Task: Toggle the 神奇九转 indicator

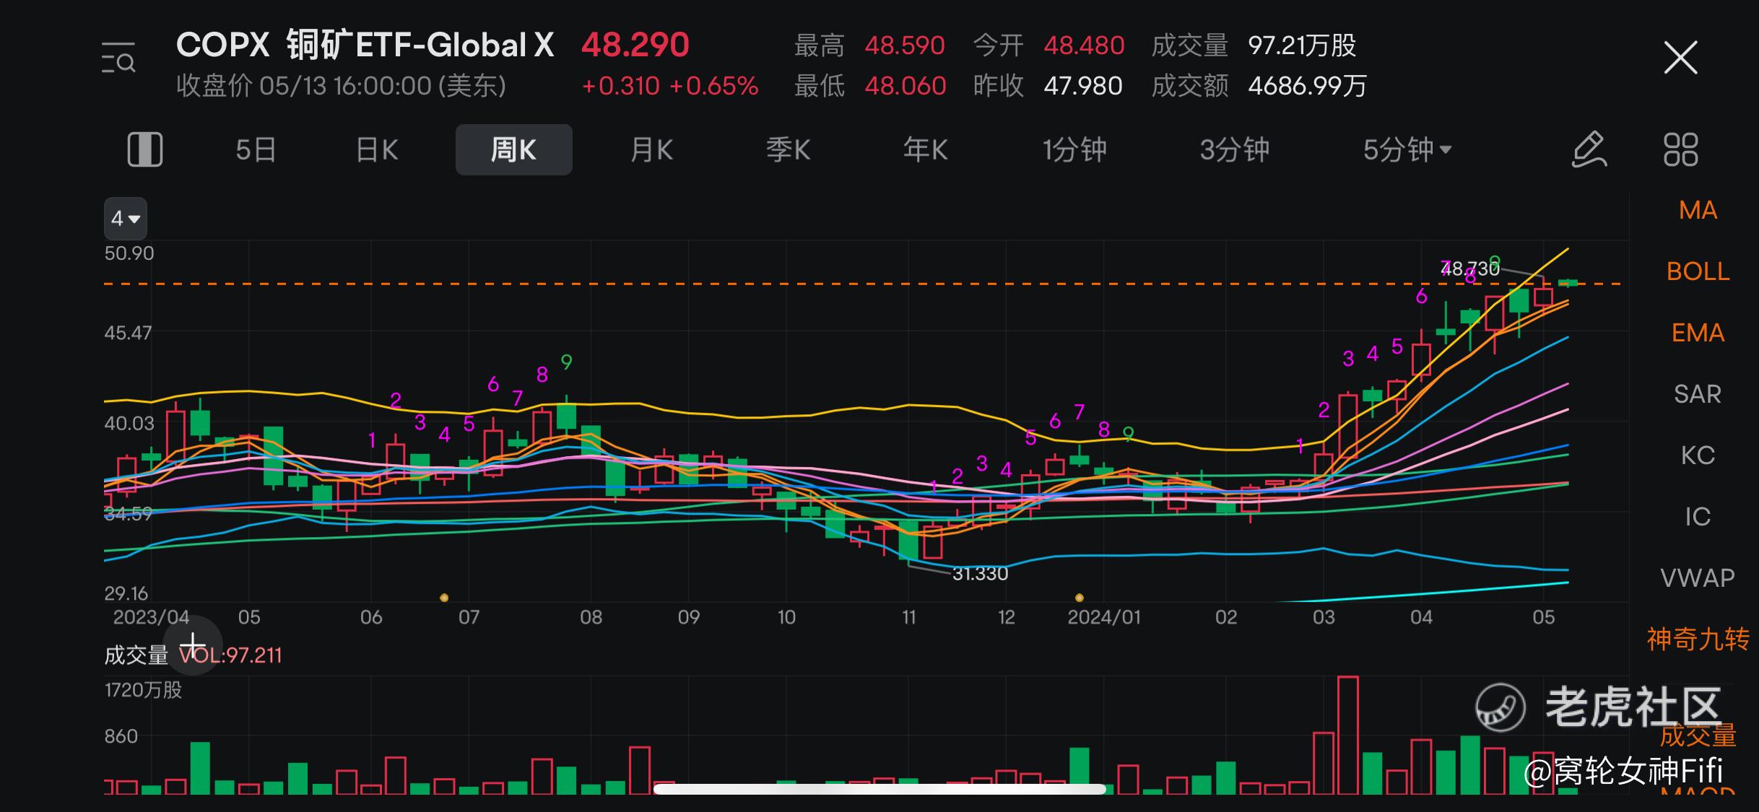Action: [x=1698, y=639]
